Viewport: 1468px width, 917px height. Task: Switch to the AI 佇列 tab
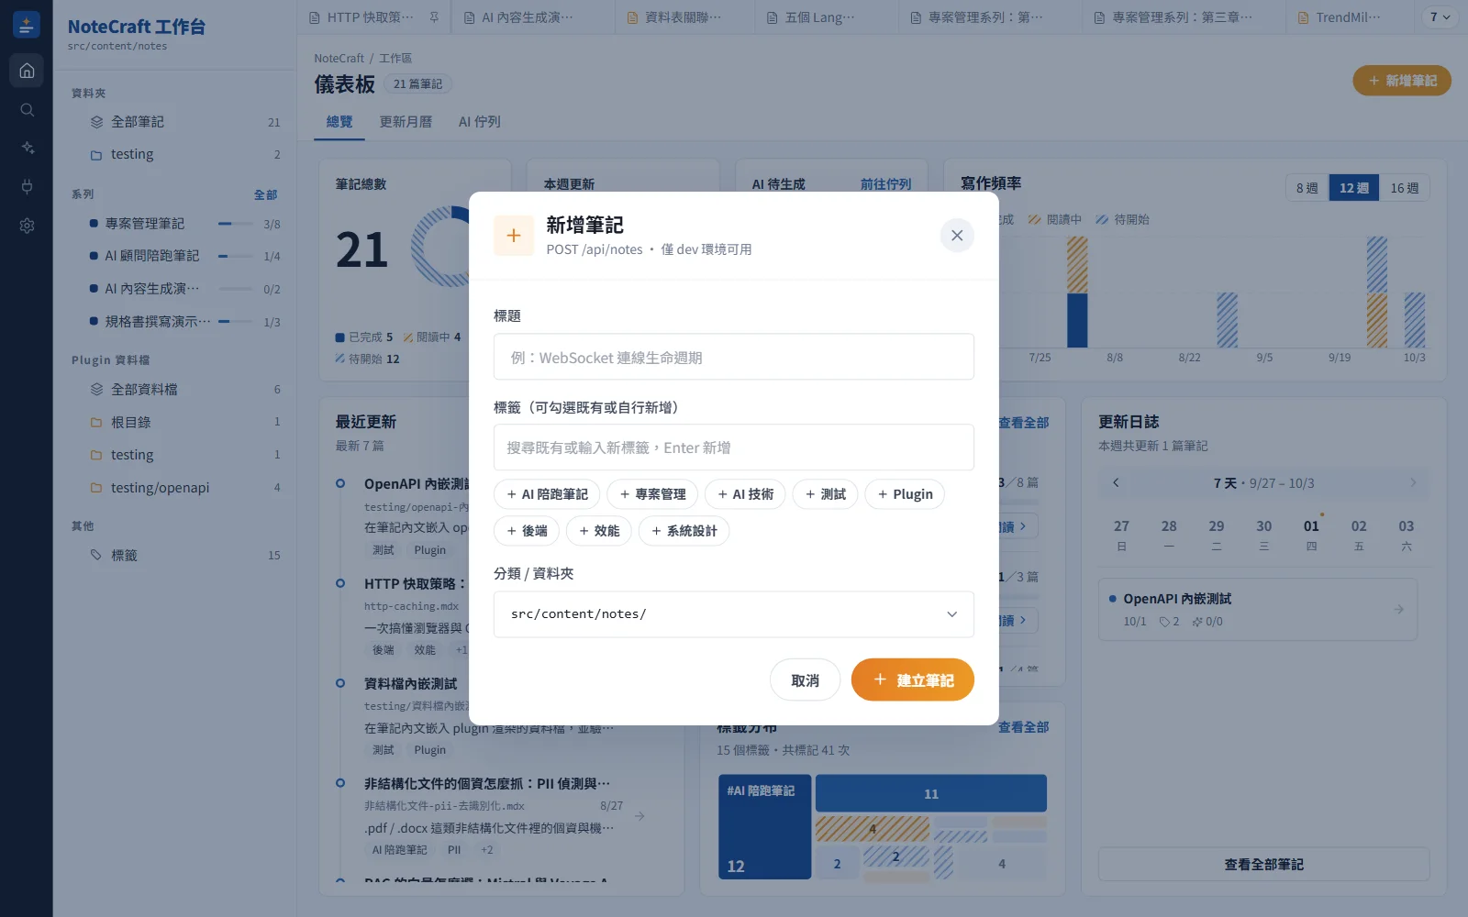pos(479,122)
